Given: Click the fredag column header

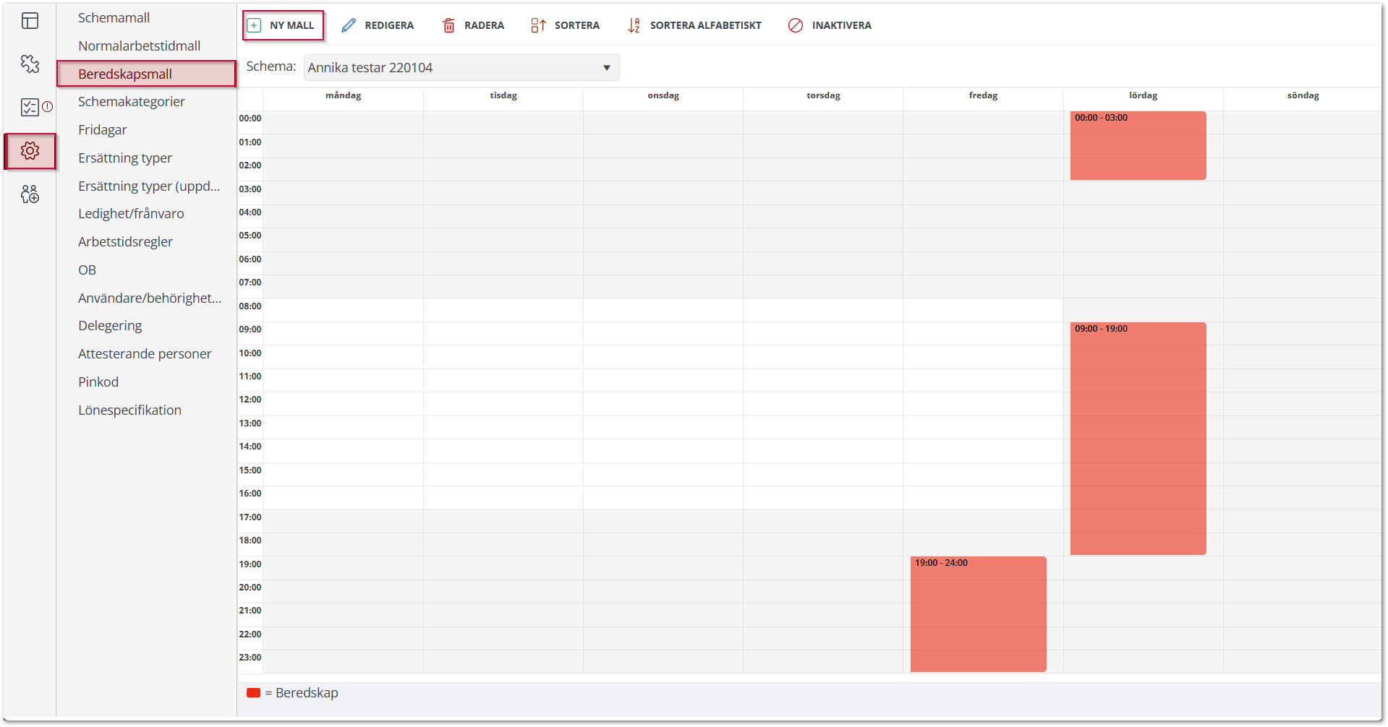Looking at the screenshot, I should [x=983, y=95].
